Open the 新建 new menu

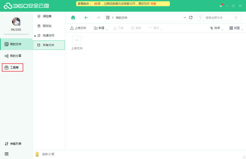[99, 28]
